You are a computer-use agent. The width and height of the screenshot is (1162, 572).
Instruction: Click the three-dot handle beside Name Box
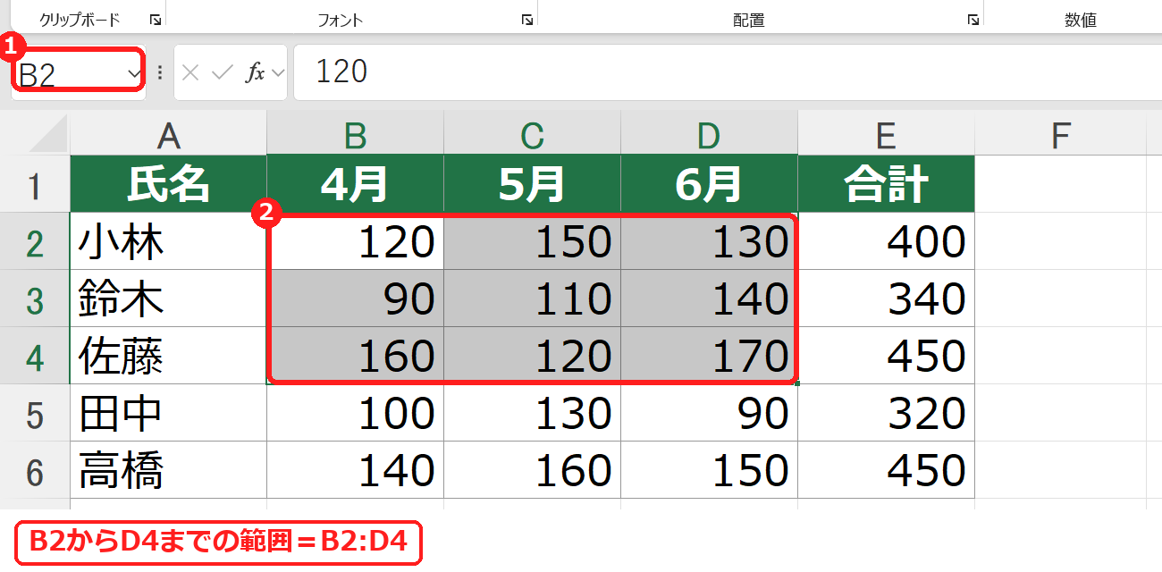(160, 72)
